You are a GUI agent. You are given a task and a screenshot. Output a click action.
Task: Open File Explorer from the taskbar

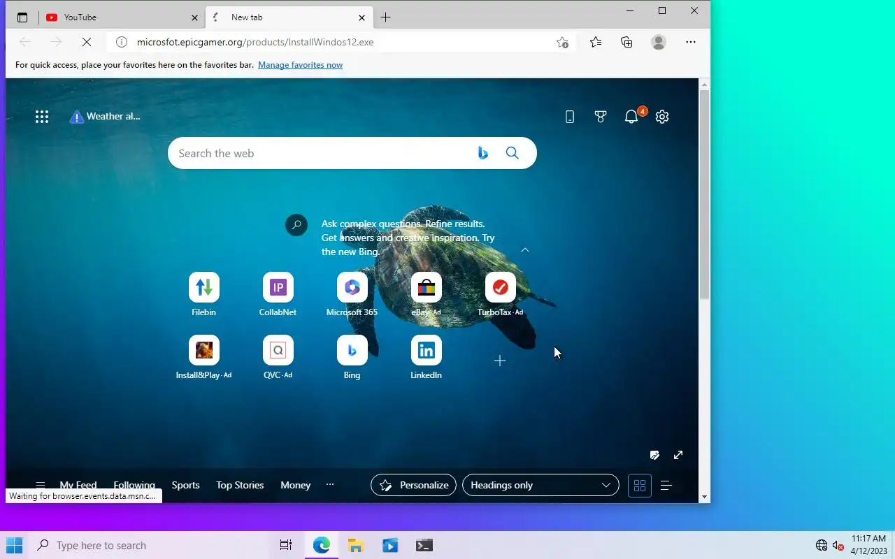coord(356,545)
